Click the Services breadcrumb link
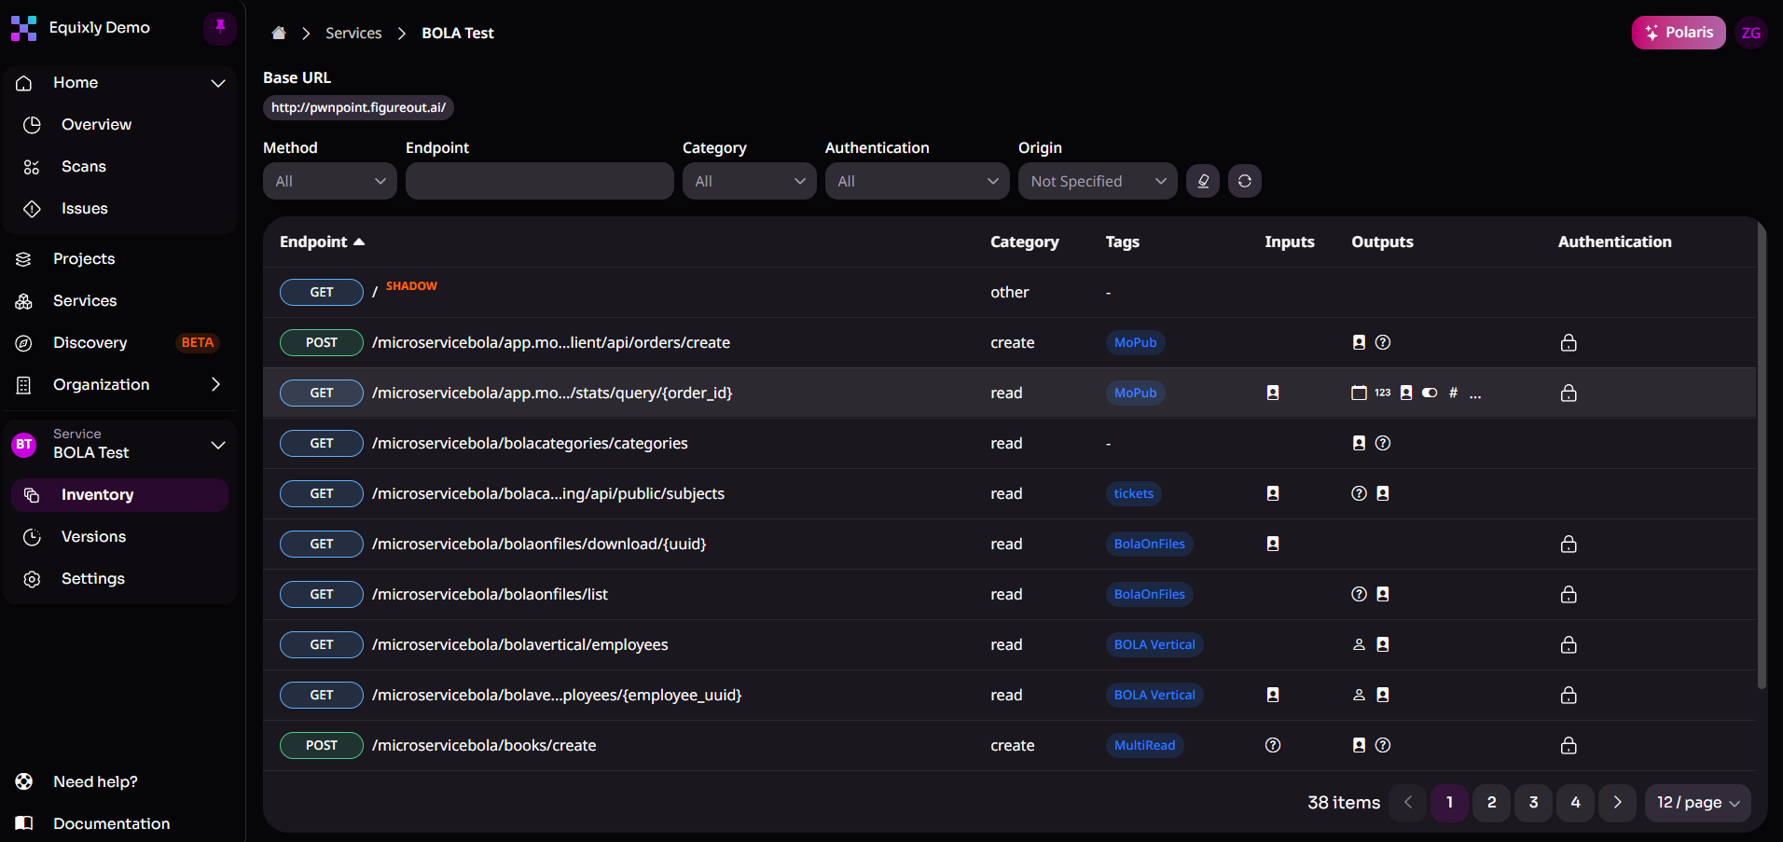 coord(353,34)
